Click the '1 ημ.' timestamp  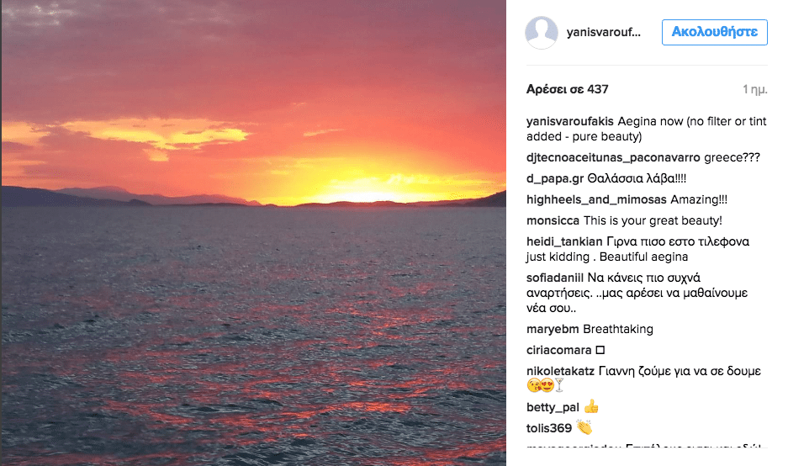tap(755, 89)
